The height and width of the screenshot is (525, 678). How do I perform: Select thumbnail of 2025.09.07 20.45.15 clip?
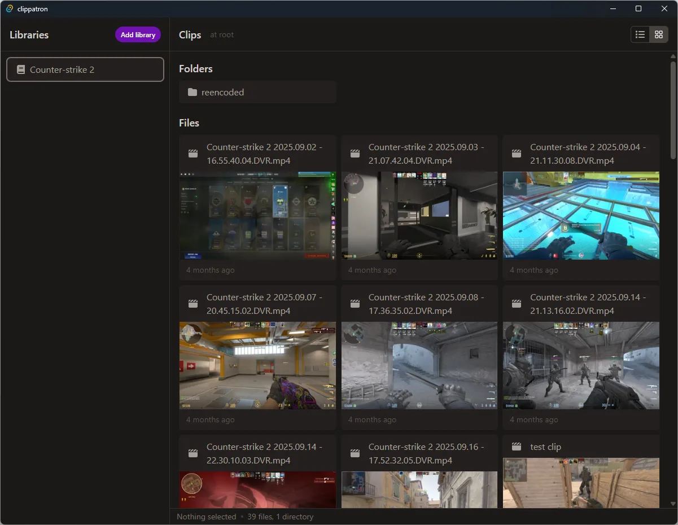pos(257,365)
